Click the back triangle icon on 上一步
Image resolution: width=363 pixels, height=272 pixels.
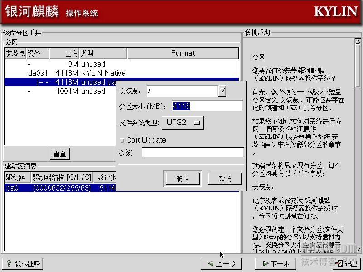pyautogui.click(x=211, y=263)
